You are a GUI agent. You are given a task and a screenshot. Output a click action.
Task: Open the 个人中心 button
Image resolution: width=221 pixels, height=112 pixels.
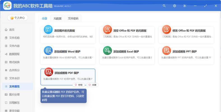point(18,18)
